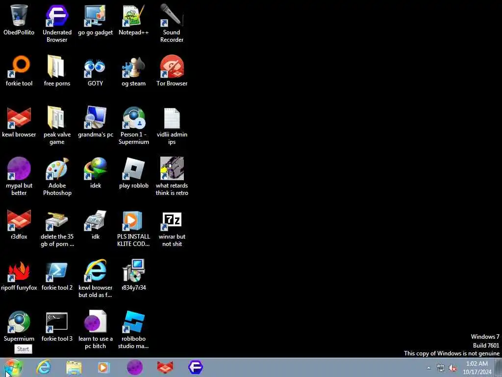Select the forkie tool desktop shortcut
502x377 pixels.
tap(19, 71)
